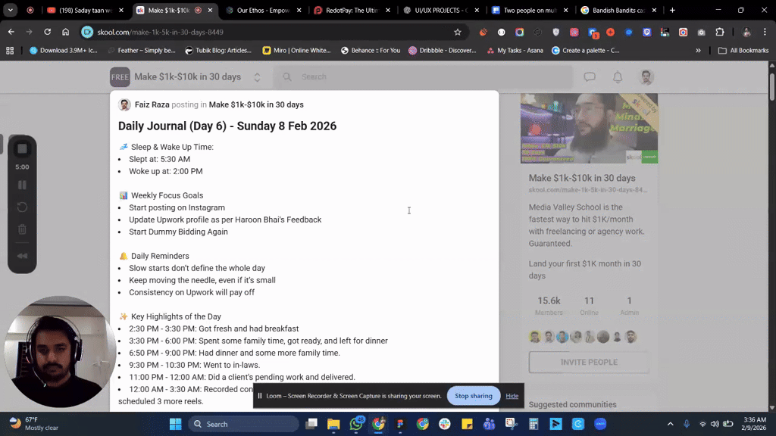
Task: Open WhatsApp from the taskbar
Action: coord(355,424)
